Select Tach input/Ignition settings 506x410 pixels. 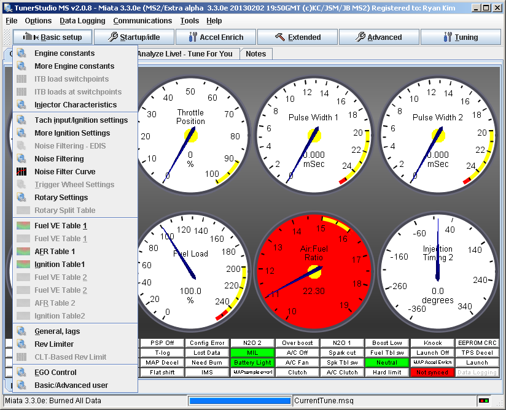[81, 120]
